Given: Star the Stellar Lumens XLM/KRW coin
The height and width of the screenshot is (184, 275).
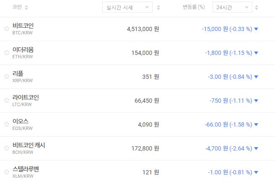Looking at the screenshot, I should pos(6,172).
